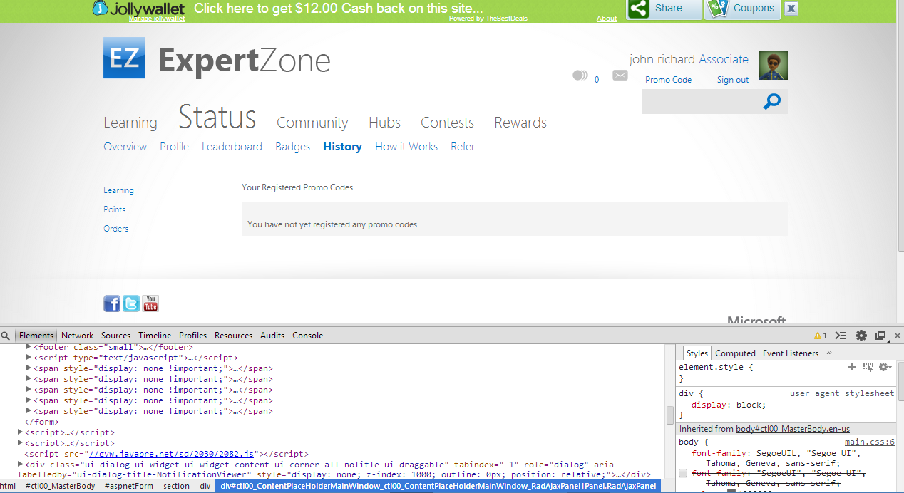Click the Orders link in the left sidebar

click(x=115, y=229)
